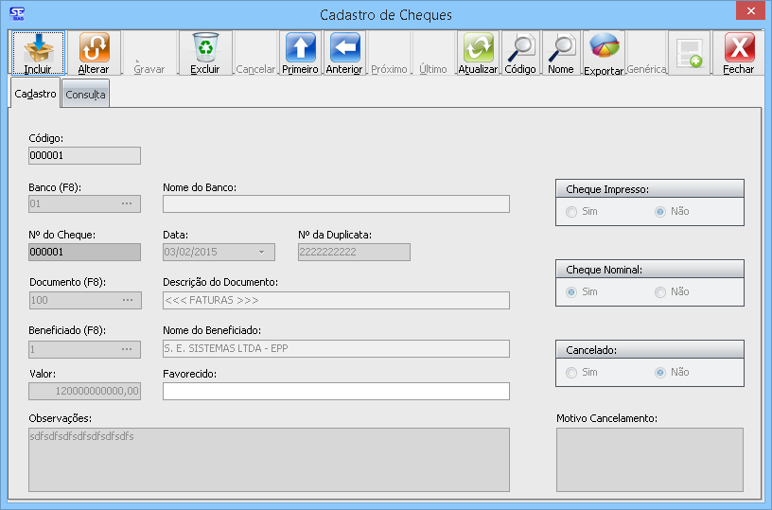
Task: Open the Data date dropdown arrow
Action: pyautogui.click(x=262, y=253)
